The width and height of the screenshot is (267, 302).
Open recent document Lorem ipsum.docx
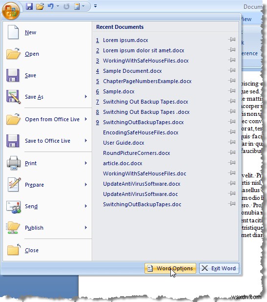pyautogui.click(x=125, y=40)
